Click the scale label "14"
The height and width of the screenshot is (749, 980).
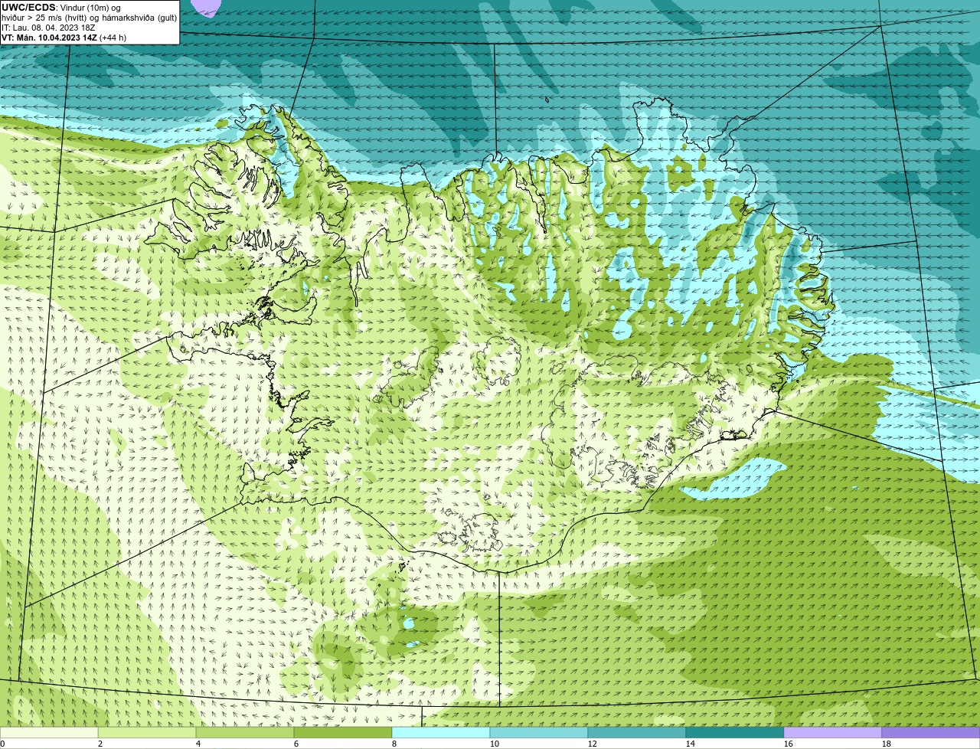tap(691, 744)
